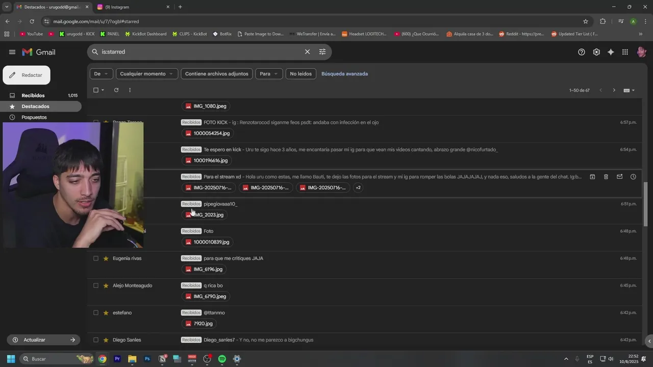653x367 pixels.
Task: Open the IMG_6196.jpg attachment
Action: pos(204,269)
